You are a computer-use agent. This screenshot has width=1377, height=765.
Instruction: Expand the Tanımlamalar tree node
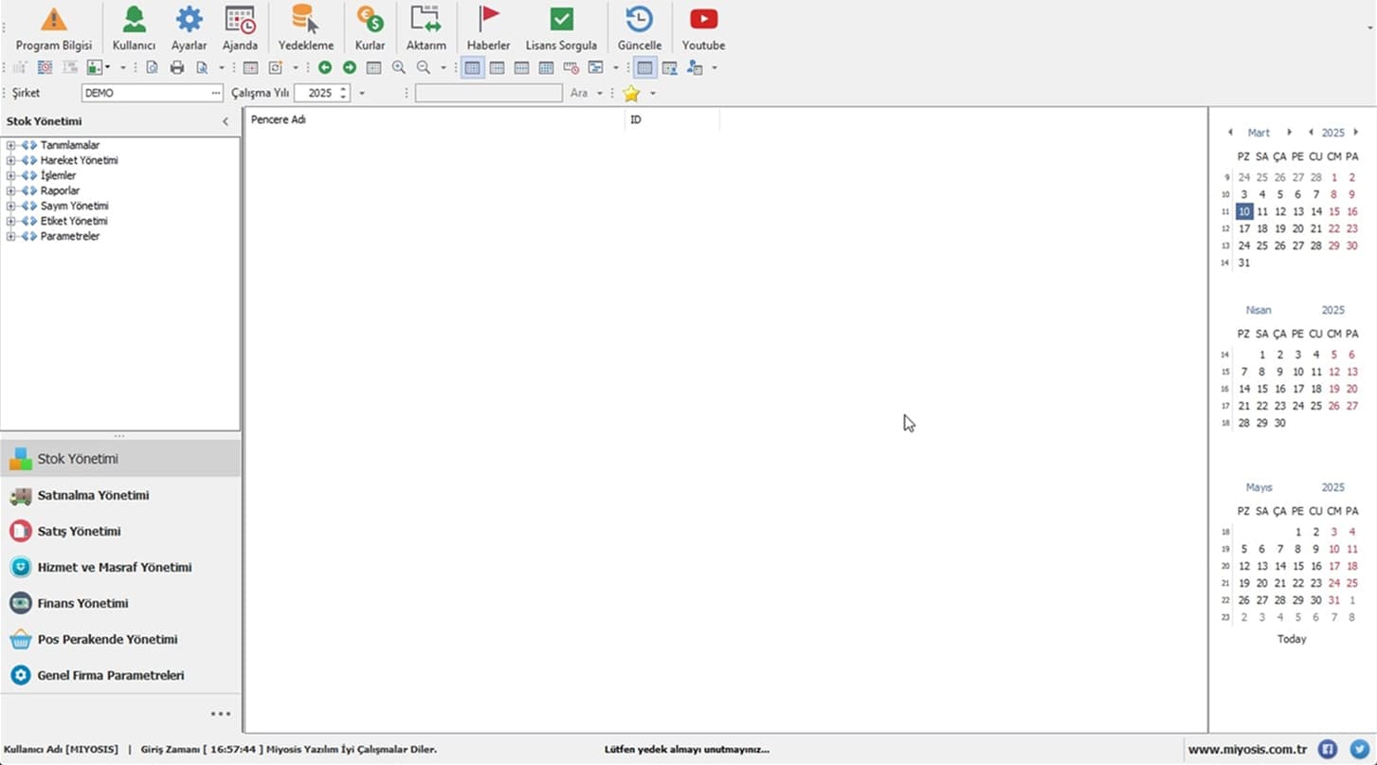point(11,145)
